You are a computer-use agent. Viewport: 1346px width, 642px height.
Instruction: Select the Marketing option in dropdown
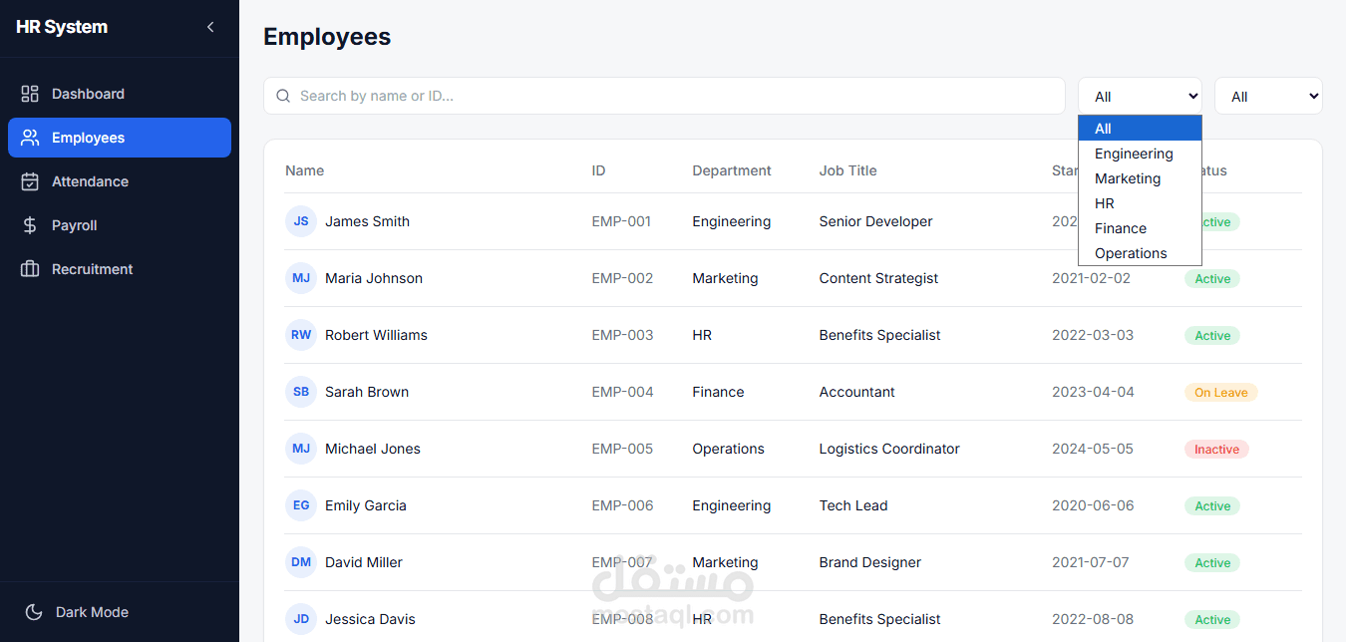coord(1128,178)
